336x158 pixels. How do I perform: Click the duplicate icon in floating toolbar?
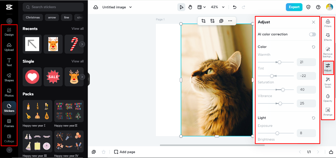221,21
